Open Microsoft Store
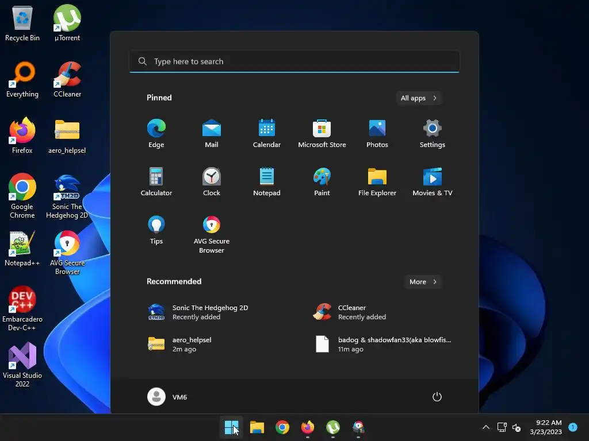The image size is (589, 441). point(322,133)
